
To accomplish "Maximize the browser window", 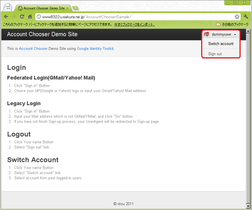I will pyautogui.click(x=235, y=3).
